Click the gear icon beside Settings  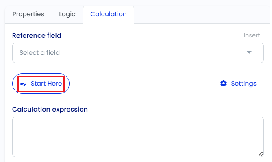(224, 84)
